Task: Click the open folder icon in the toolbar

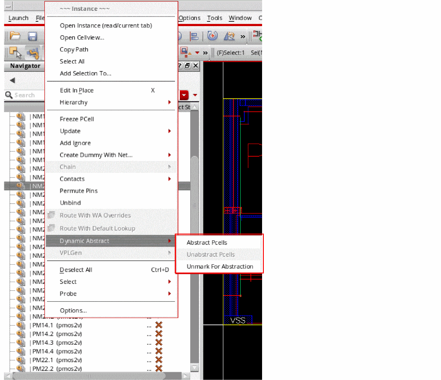Action: pyautogui.click(x=15, y=37)
